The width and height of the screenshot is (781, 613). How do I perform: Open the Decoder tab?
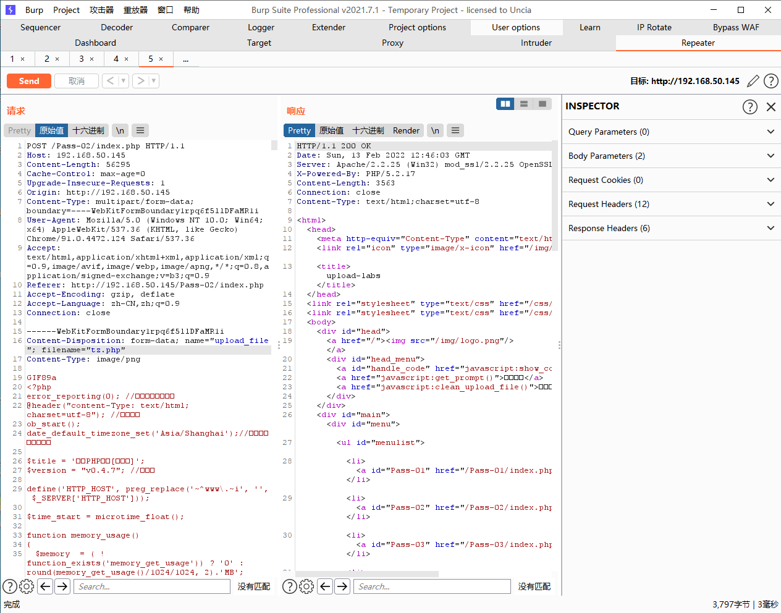click(x=117, y=27)
